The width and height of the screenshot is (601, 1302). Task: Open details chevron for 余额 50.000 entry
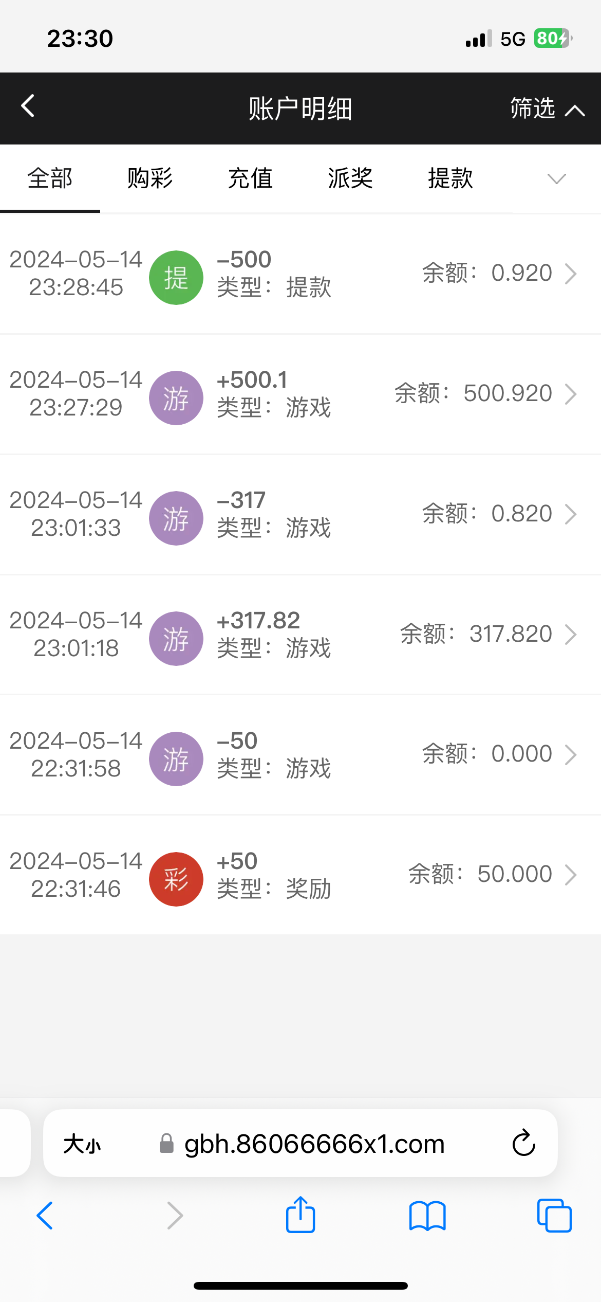pyautogui.click(x=570, y=875)
